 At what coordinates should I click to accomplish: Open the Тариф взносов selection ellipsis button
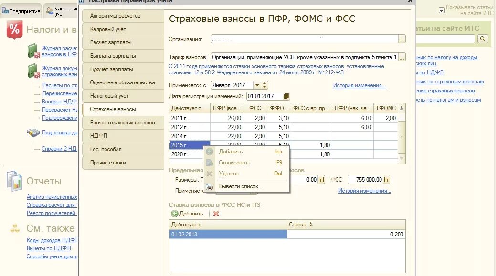click(402, 57)
